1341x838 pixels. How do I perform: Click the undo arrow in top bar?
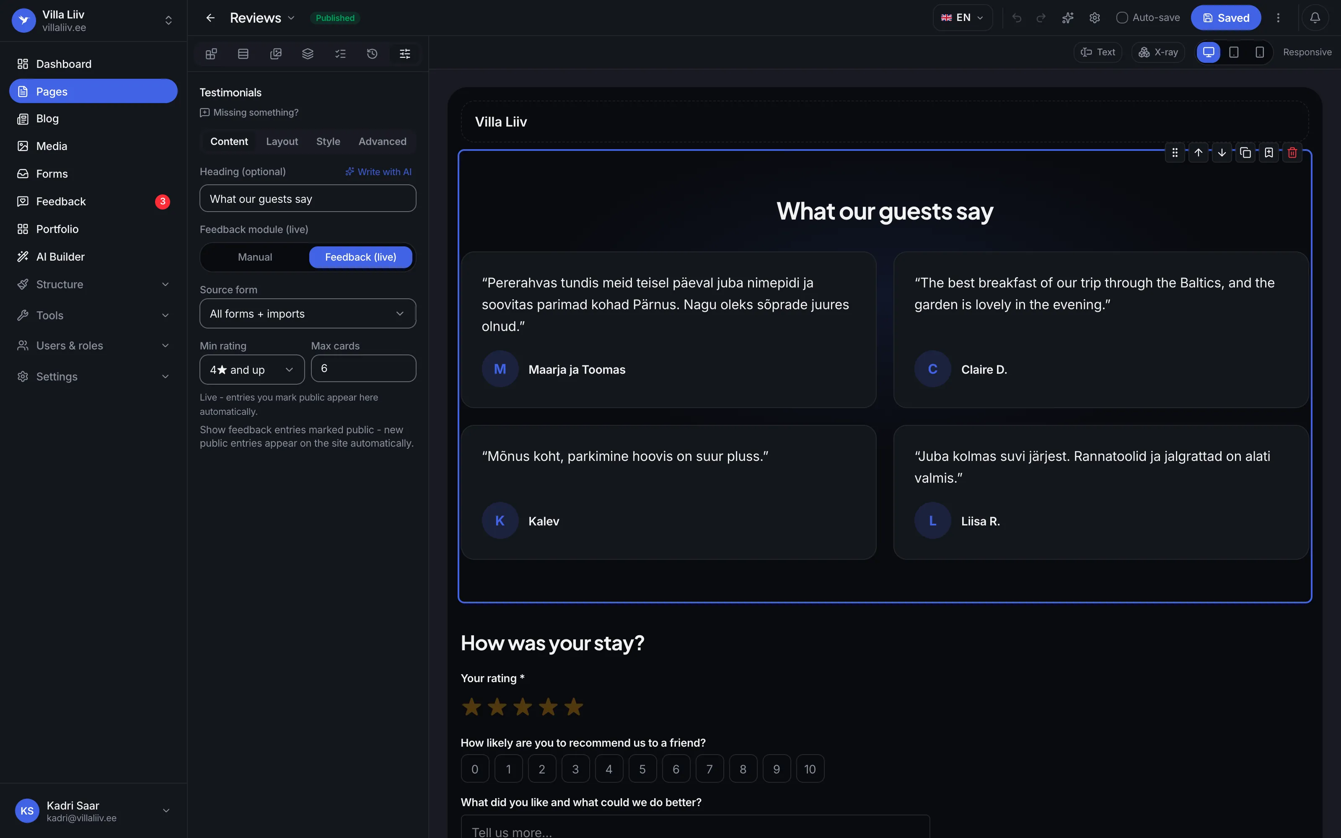point(1016,18)
